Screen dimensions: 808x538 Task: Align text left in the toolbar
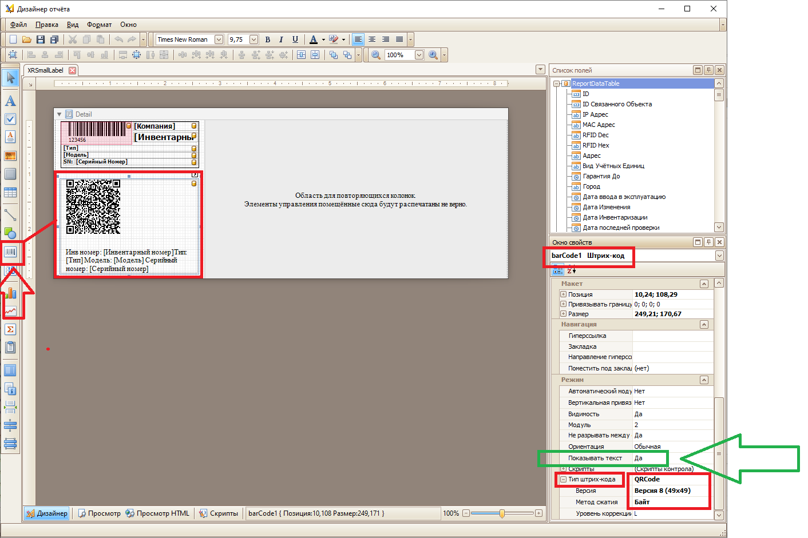pos(358,39)
